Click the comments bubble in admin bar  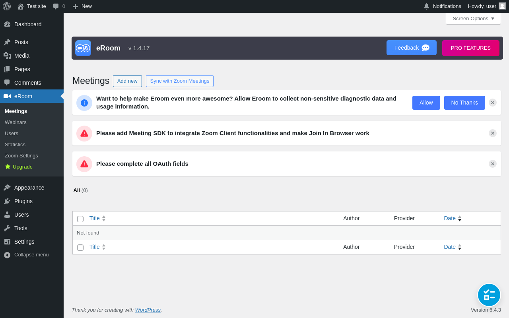pyautogui.click(x=56, y=6)
